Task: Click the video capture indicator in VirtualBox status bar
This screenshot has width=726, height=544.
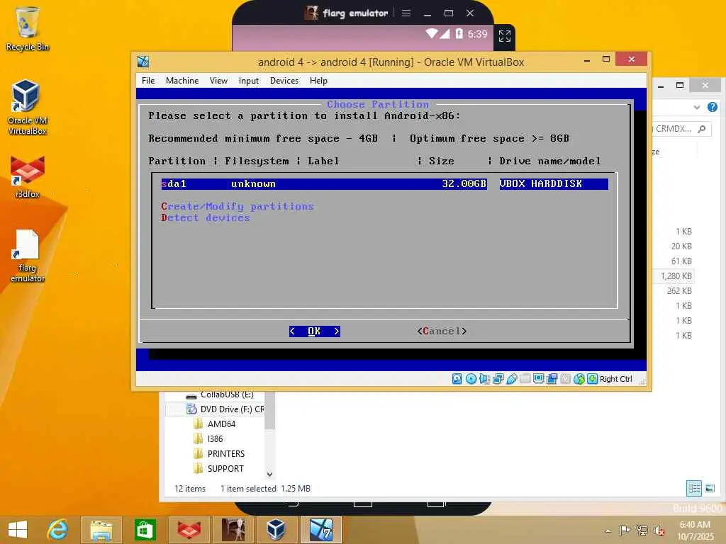Action: point(552,379)
